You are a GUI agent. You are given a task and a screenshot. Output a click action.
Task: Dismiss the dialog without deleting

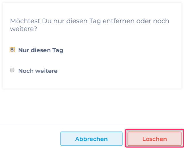(91, 139)
